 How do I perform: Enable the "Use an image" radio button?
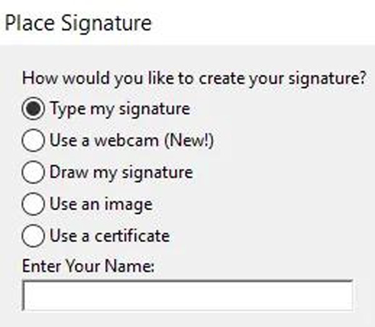pyautogui.click(x=34, y=204)
